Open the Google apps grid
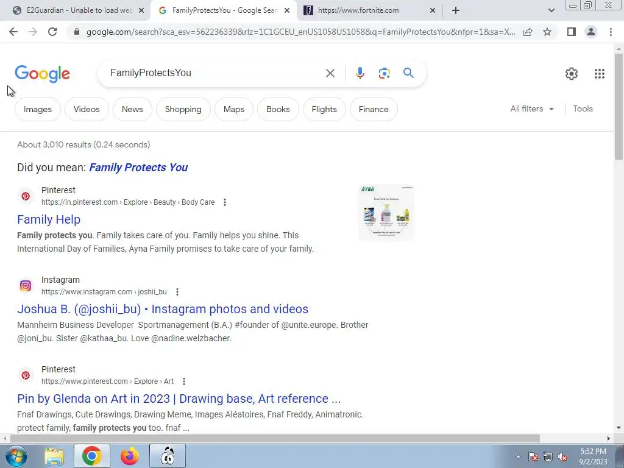 (x=600, y=74)
